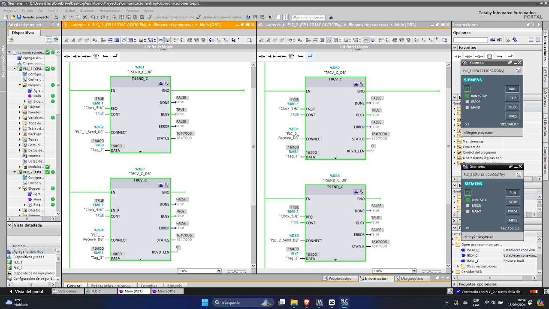549x309 pixels.
Task: Insert coil assignment in PLC_1 editor
Action: click(x=86, y=56)
